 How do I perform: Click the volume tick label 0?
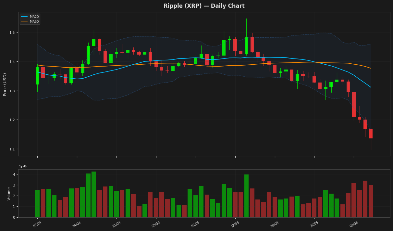pyautogui.click(x=15, y=217)
